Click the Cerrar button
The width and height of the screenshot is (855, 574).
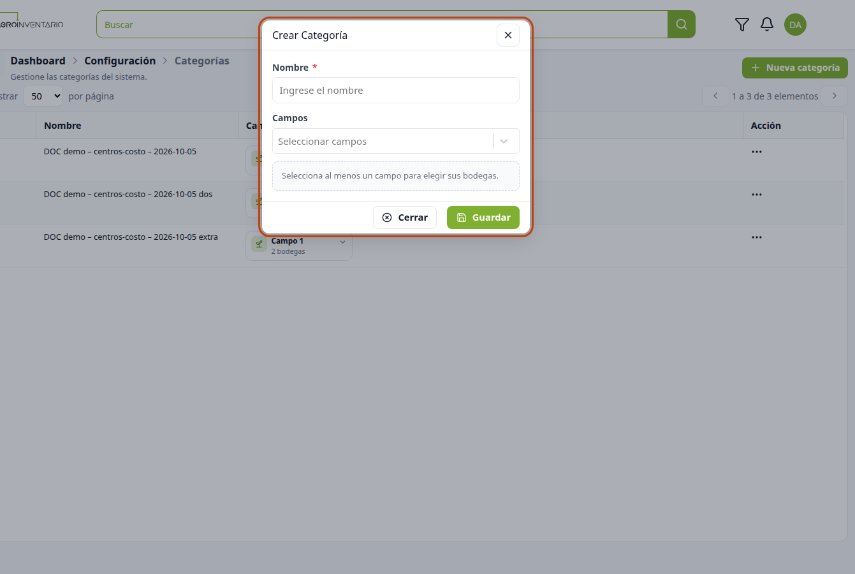[405, 217]
